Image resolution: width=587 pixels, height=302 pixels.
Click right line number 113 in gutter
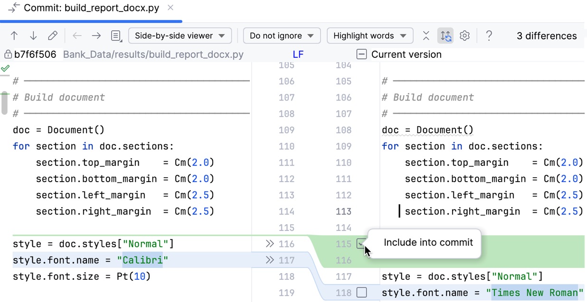tap(343, 211)
